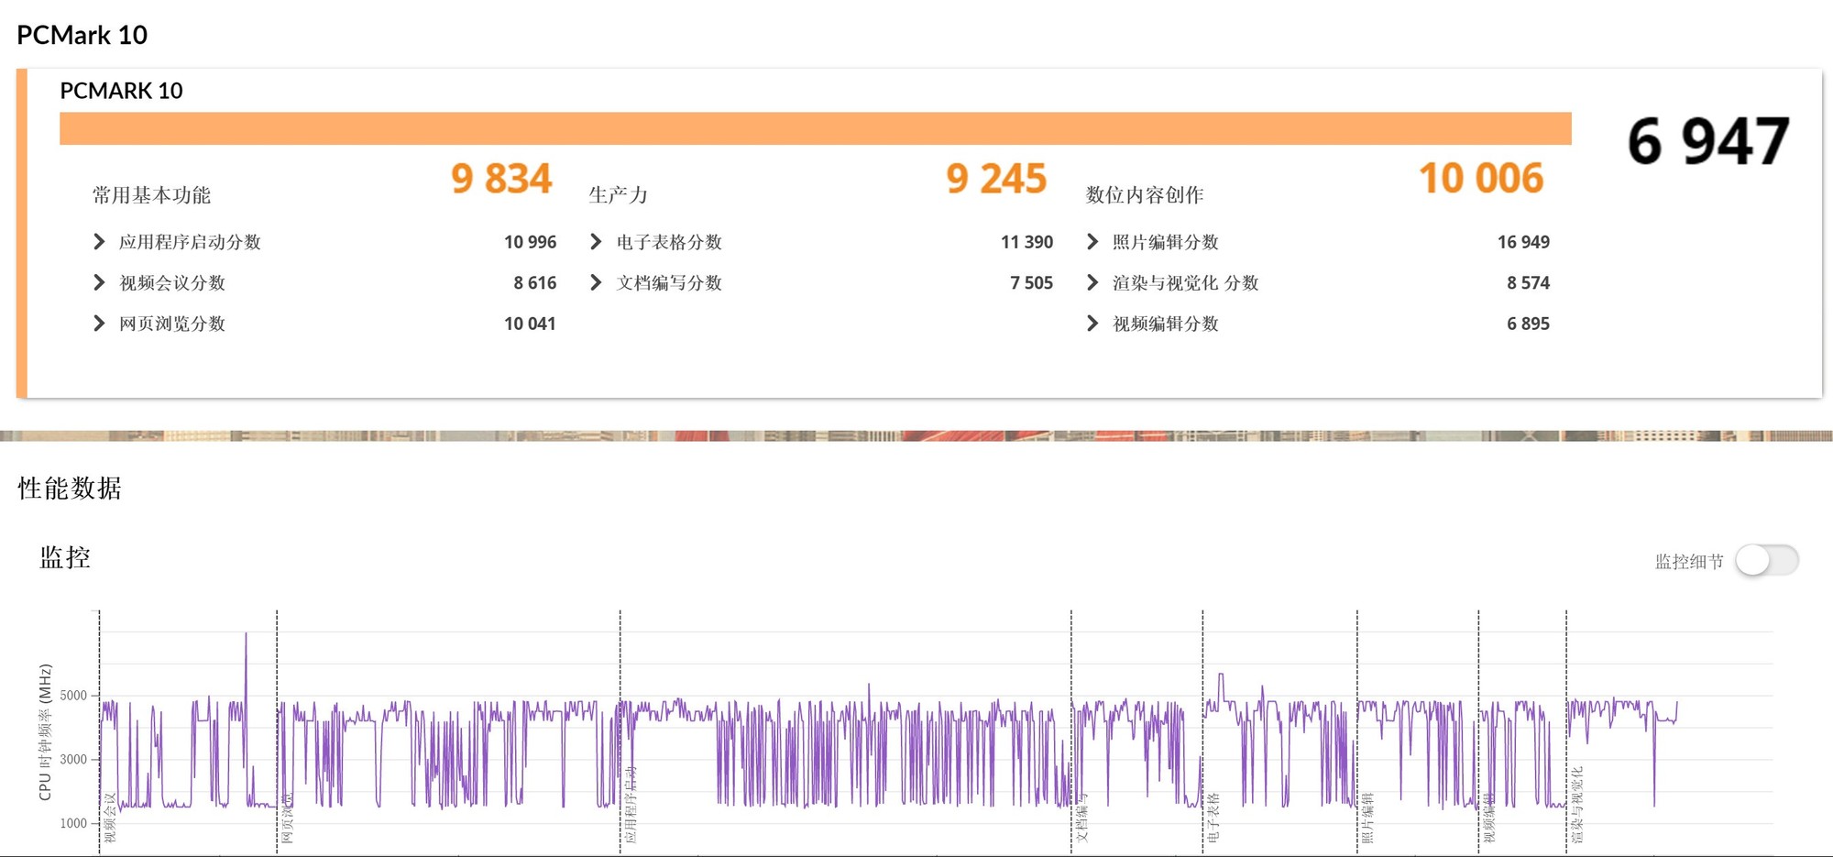Click the 1000 axis tick label
1833x857 pixels.
click(73, 823)
